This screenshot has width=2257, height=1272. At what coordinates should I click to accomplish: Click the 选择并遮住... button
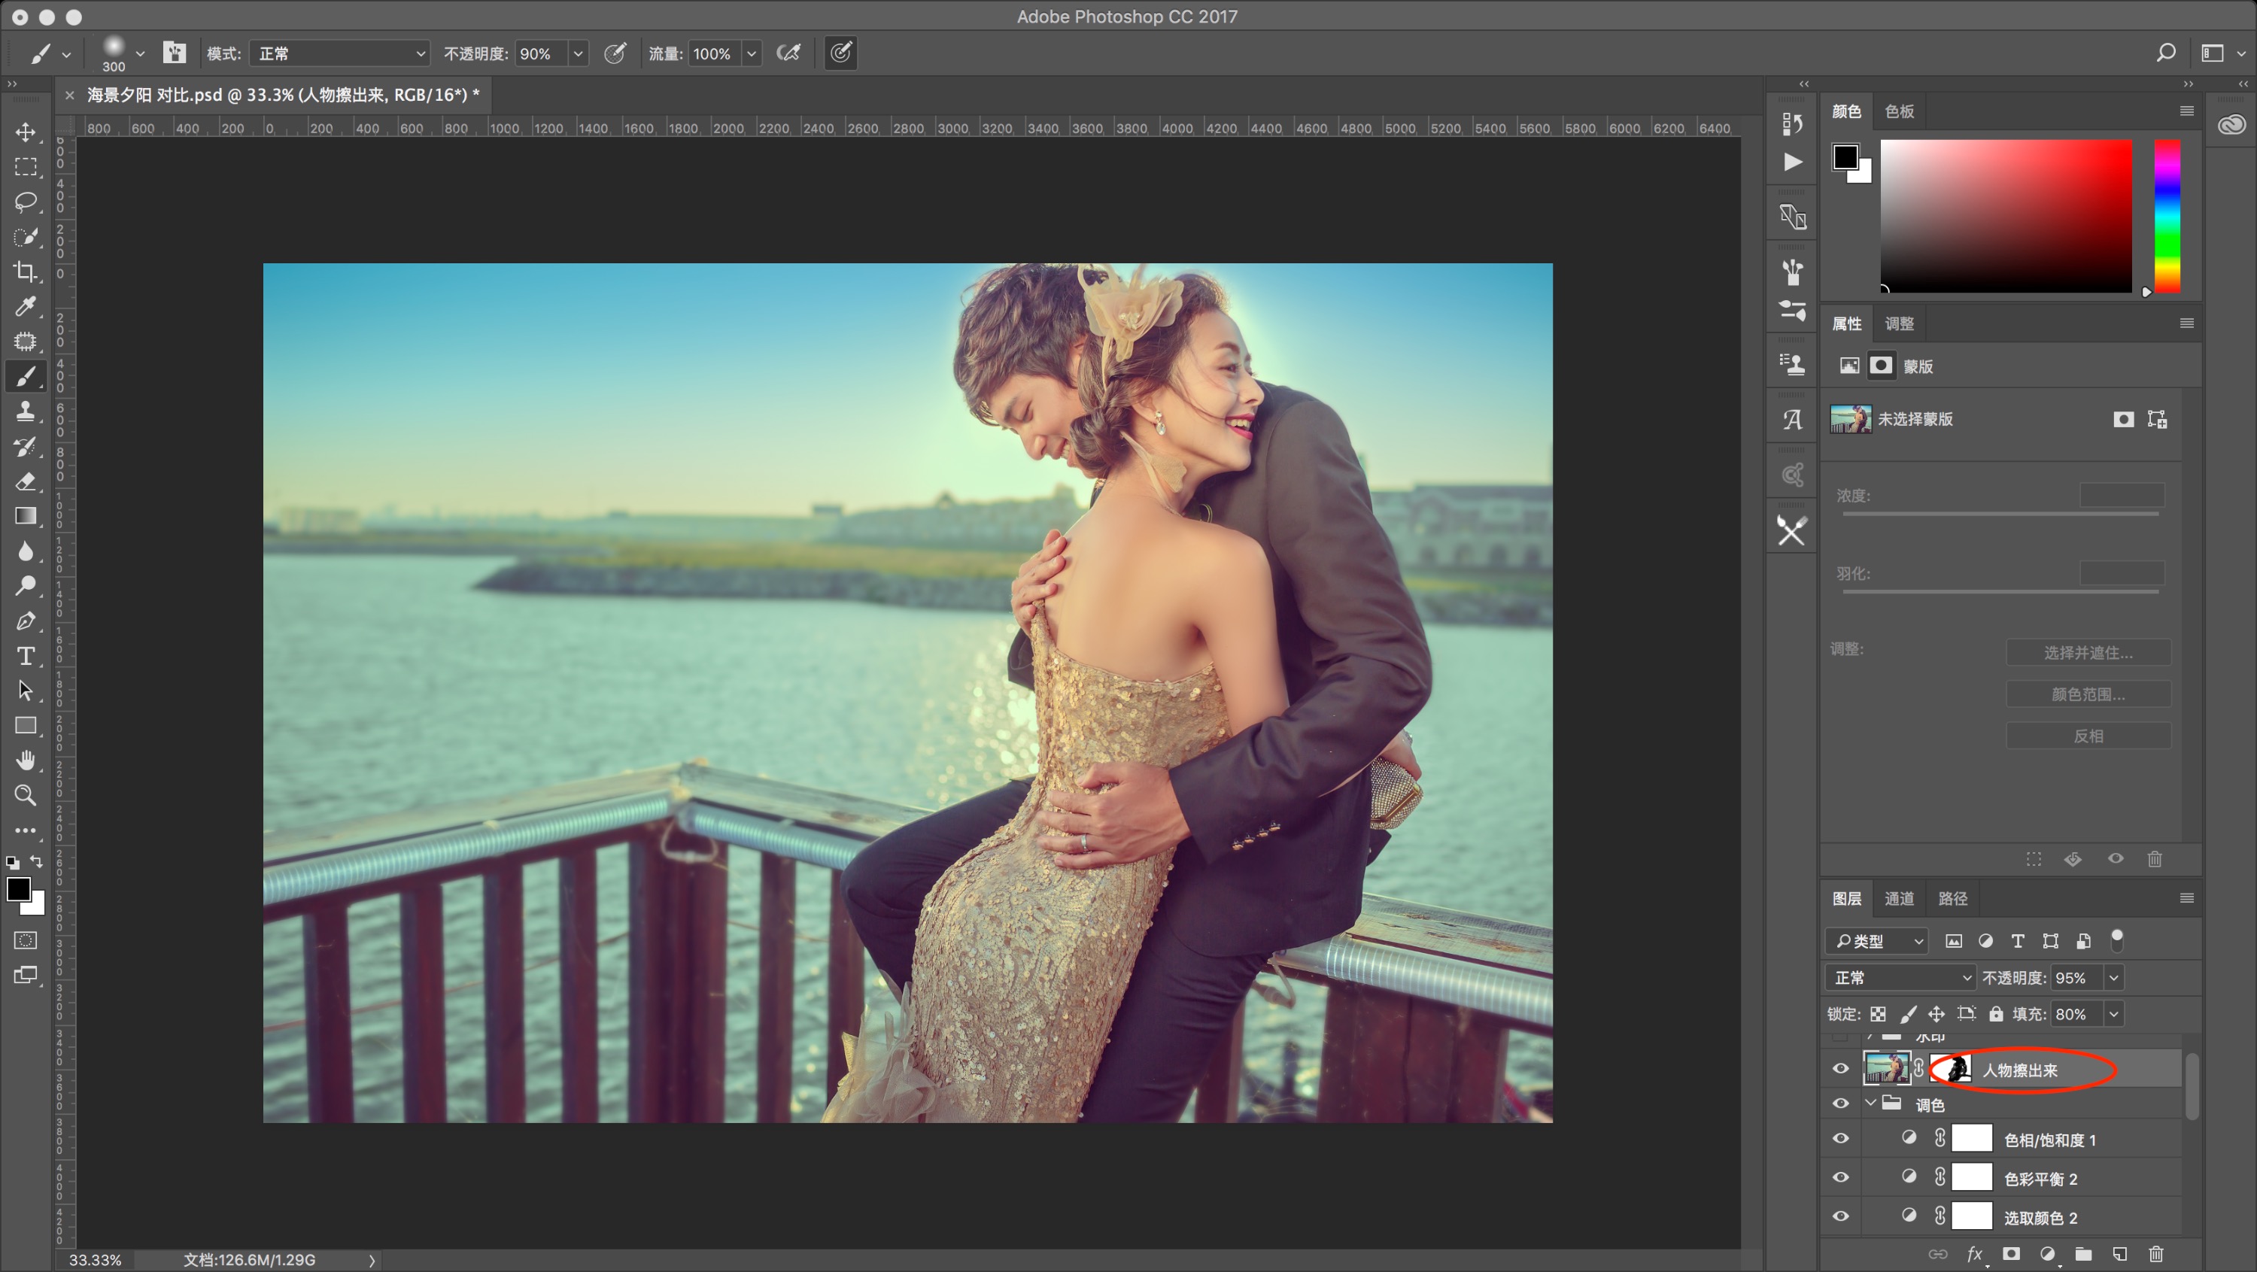[x=2088, y=653]
